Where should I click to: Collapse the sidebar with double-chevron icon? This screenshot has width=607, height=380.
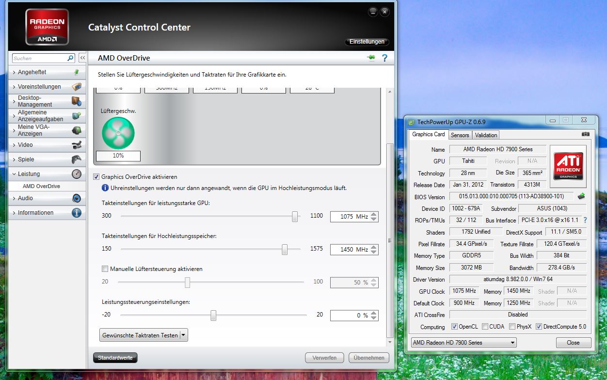click(x=82, y=58)
